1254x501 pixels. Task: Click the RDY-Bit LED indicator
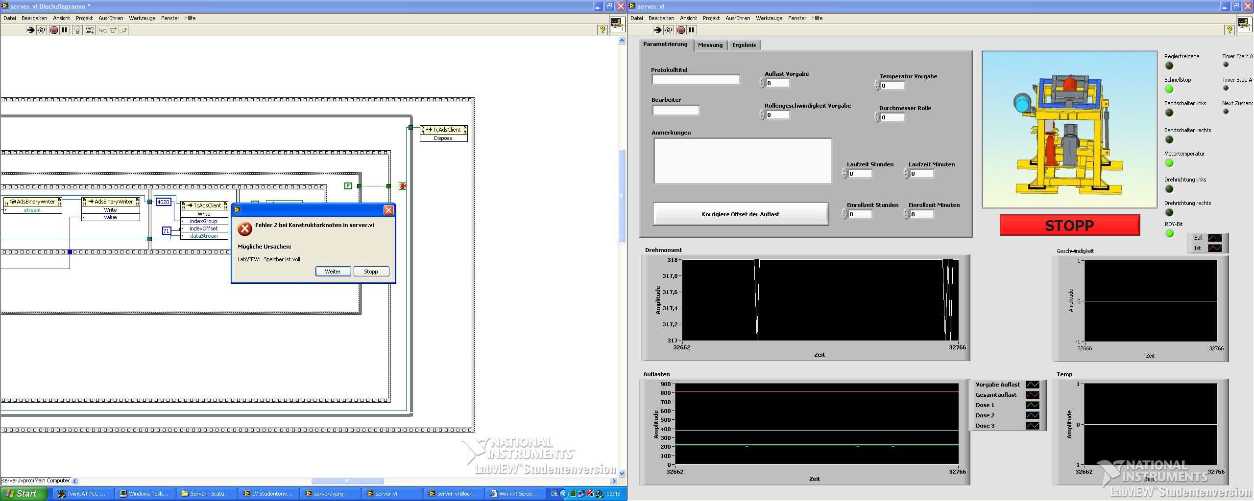pos(1169,234)
